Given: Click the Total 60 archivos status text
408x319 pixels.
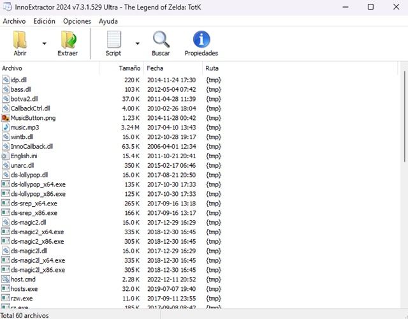Looking at the screenshot, I should pyautogui.click(x=25, y=315).
